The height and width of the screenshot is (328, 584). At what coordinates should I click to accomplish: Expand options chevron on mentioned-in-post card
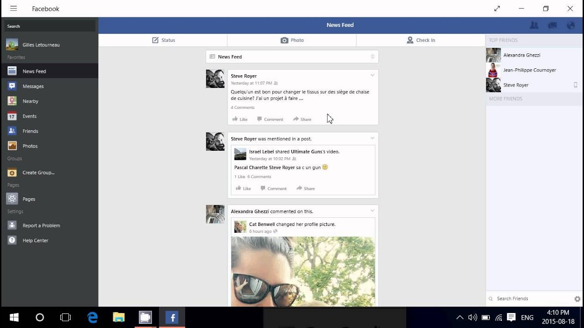[x=372, y=138]
